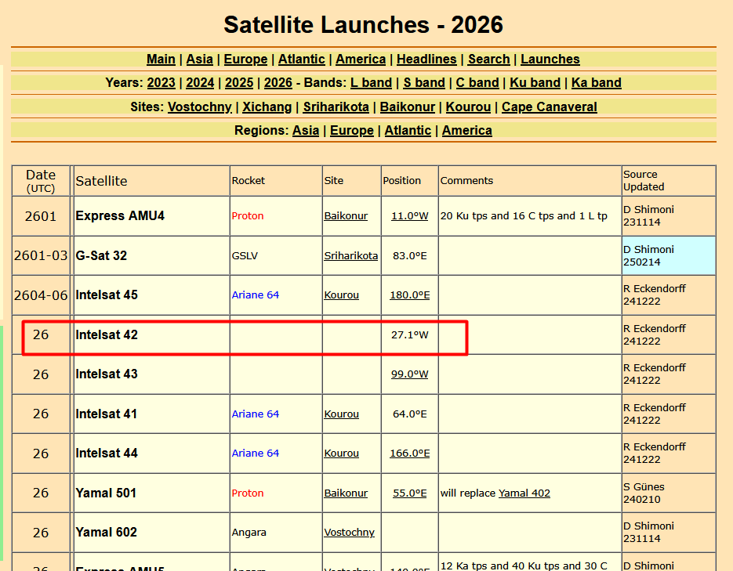Select Intelsat 45 satellite name

pyautogui.click(x=107, y=295)
